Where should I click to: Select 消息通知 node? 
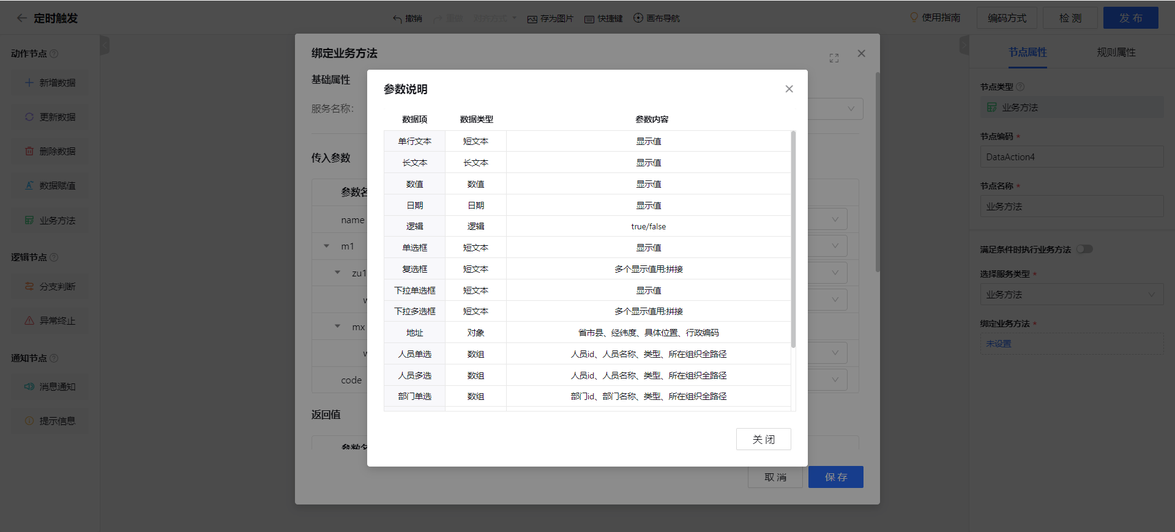click(x=50, y=386)
